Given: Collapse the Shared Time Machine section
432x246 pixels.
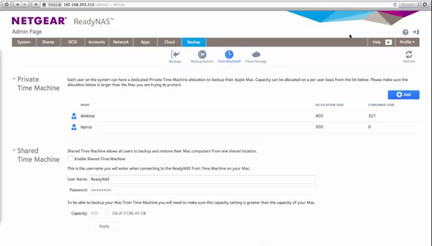Looking at the screenshot, I should tap(14, 151).
